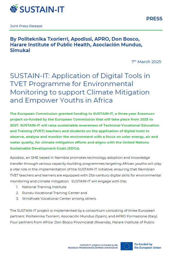This screenshot has width=185, height=253.
Task: Click the SUSTAIN-IT wordmark in the header
Action: [42, 9]
